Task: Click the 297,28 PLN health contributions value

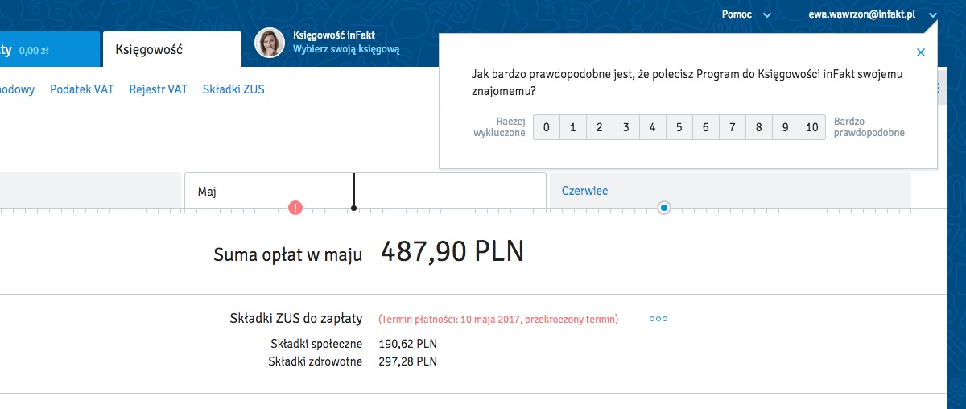Action: click(x=408, y=361)
